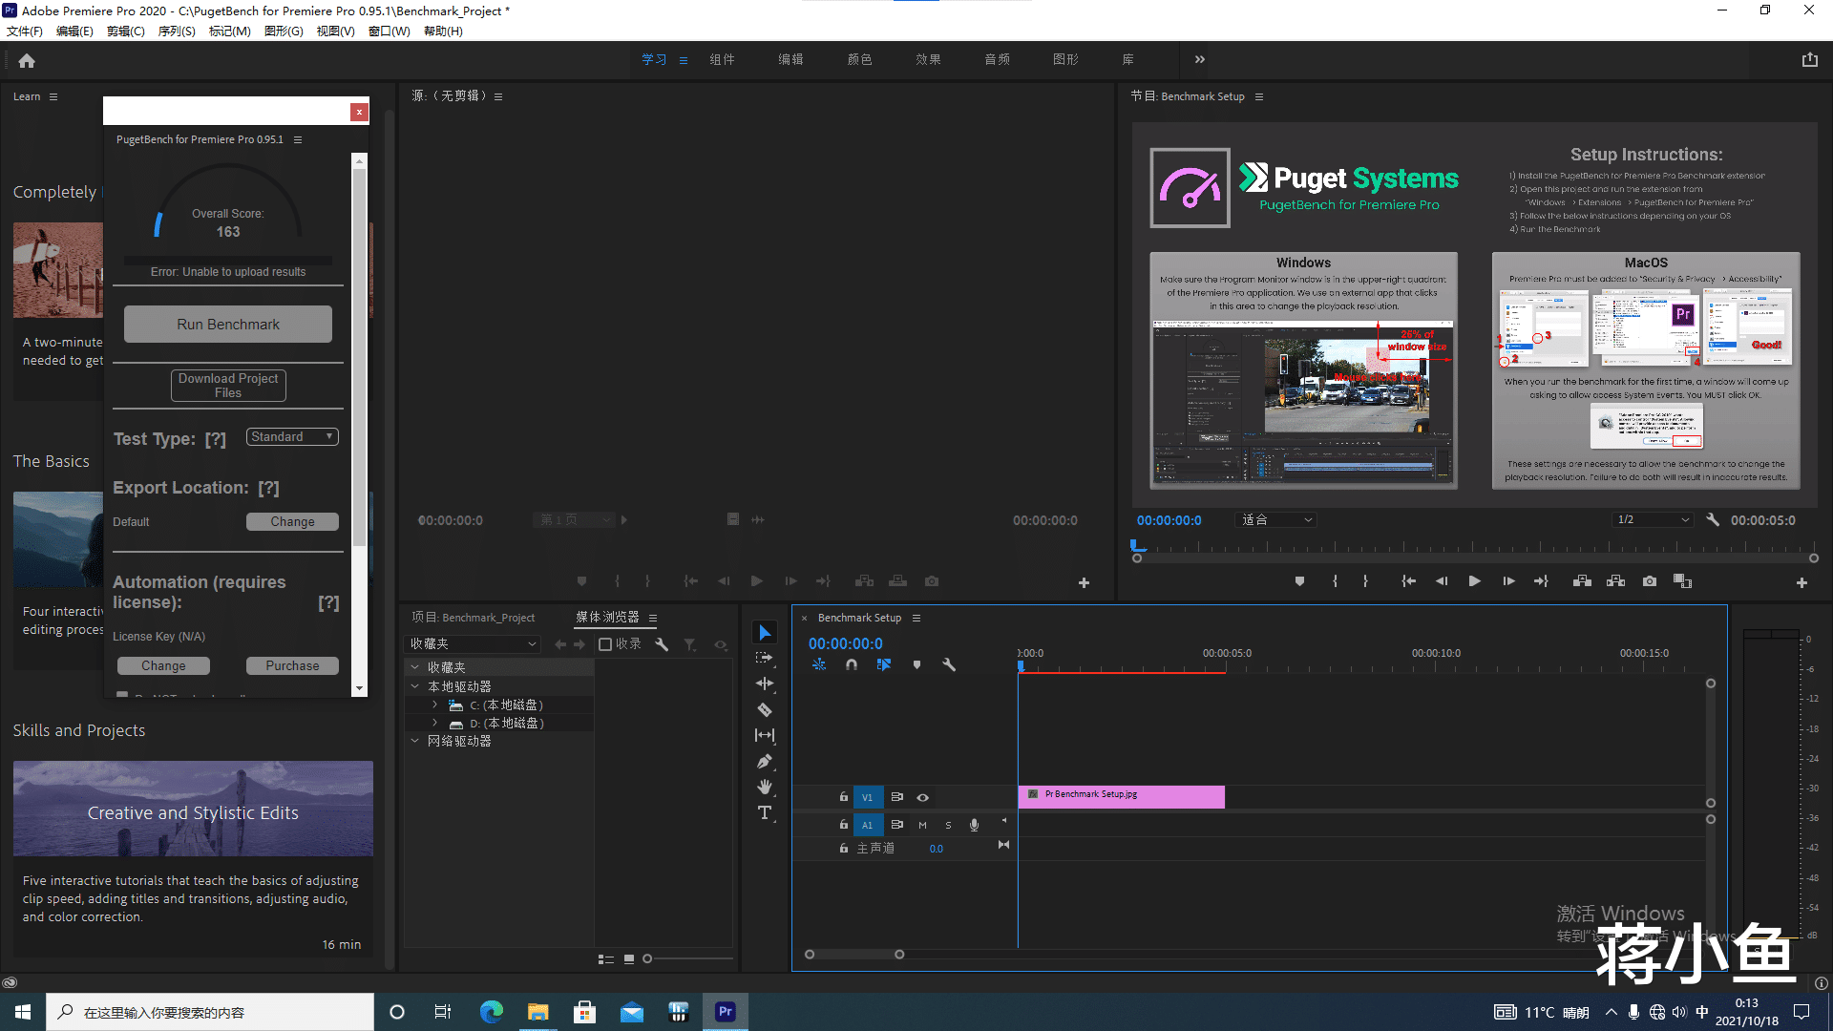This screenshot has height=1031, width=1833.
Task: Select the Razor tool in toolbar
Action: pyautogui.click(x=765, y=709)
